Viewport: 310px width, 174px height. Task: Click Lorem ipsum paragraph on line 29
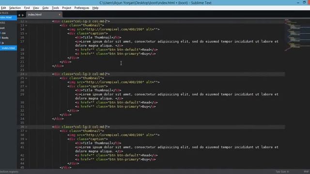tap(176, 96)
